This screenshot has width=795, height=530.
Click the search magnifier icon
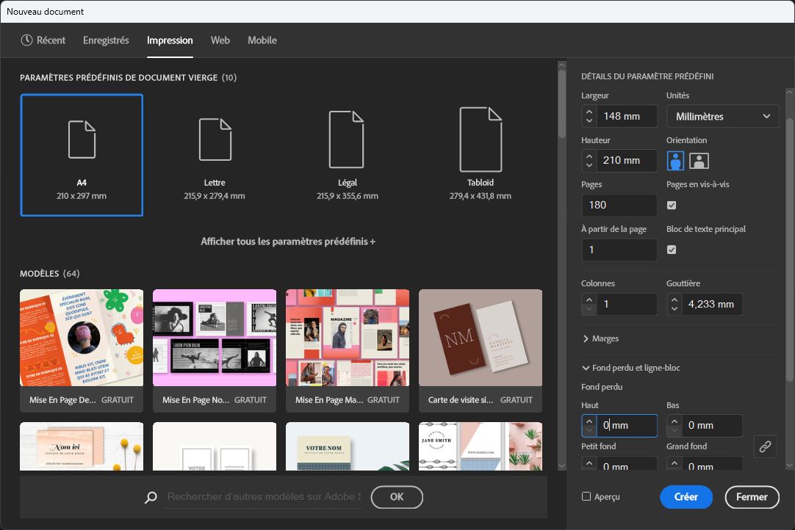click(151, 497)
